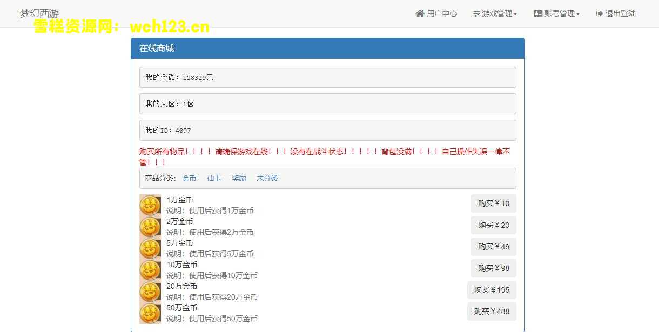Select 退出登陆 from the navbar

pyautogui.click(x=616, y=13)
